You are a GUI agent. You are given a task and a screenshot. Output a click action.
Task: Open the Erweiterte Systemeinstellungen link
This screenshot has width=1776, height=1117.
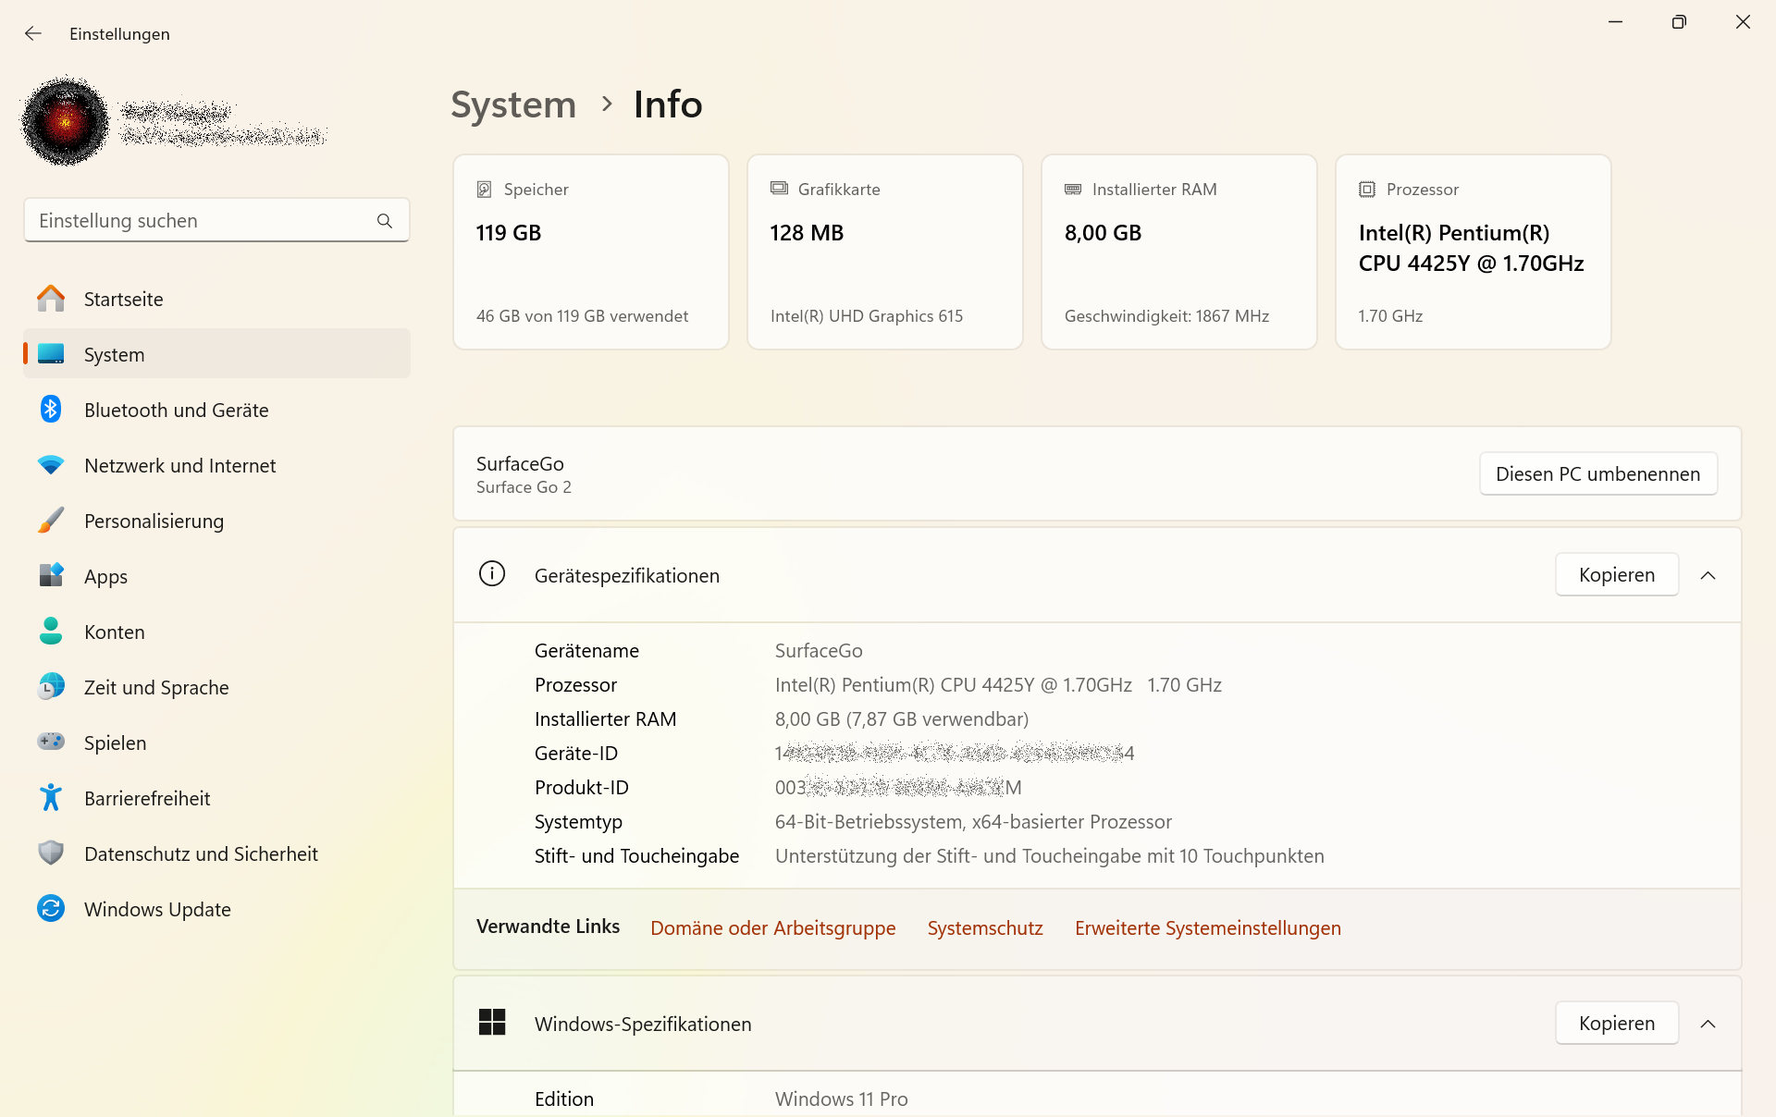pos(1207,928)
